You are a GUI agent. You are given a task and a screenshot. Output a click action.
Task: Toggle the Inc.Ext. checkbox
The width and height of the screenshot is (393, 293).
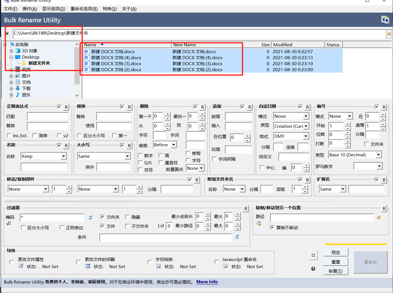(x=9, y=135)
